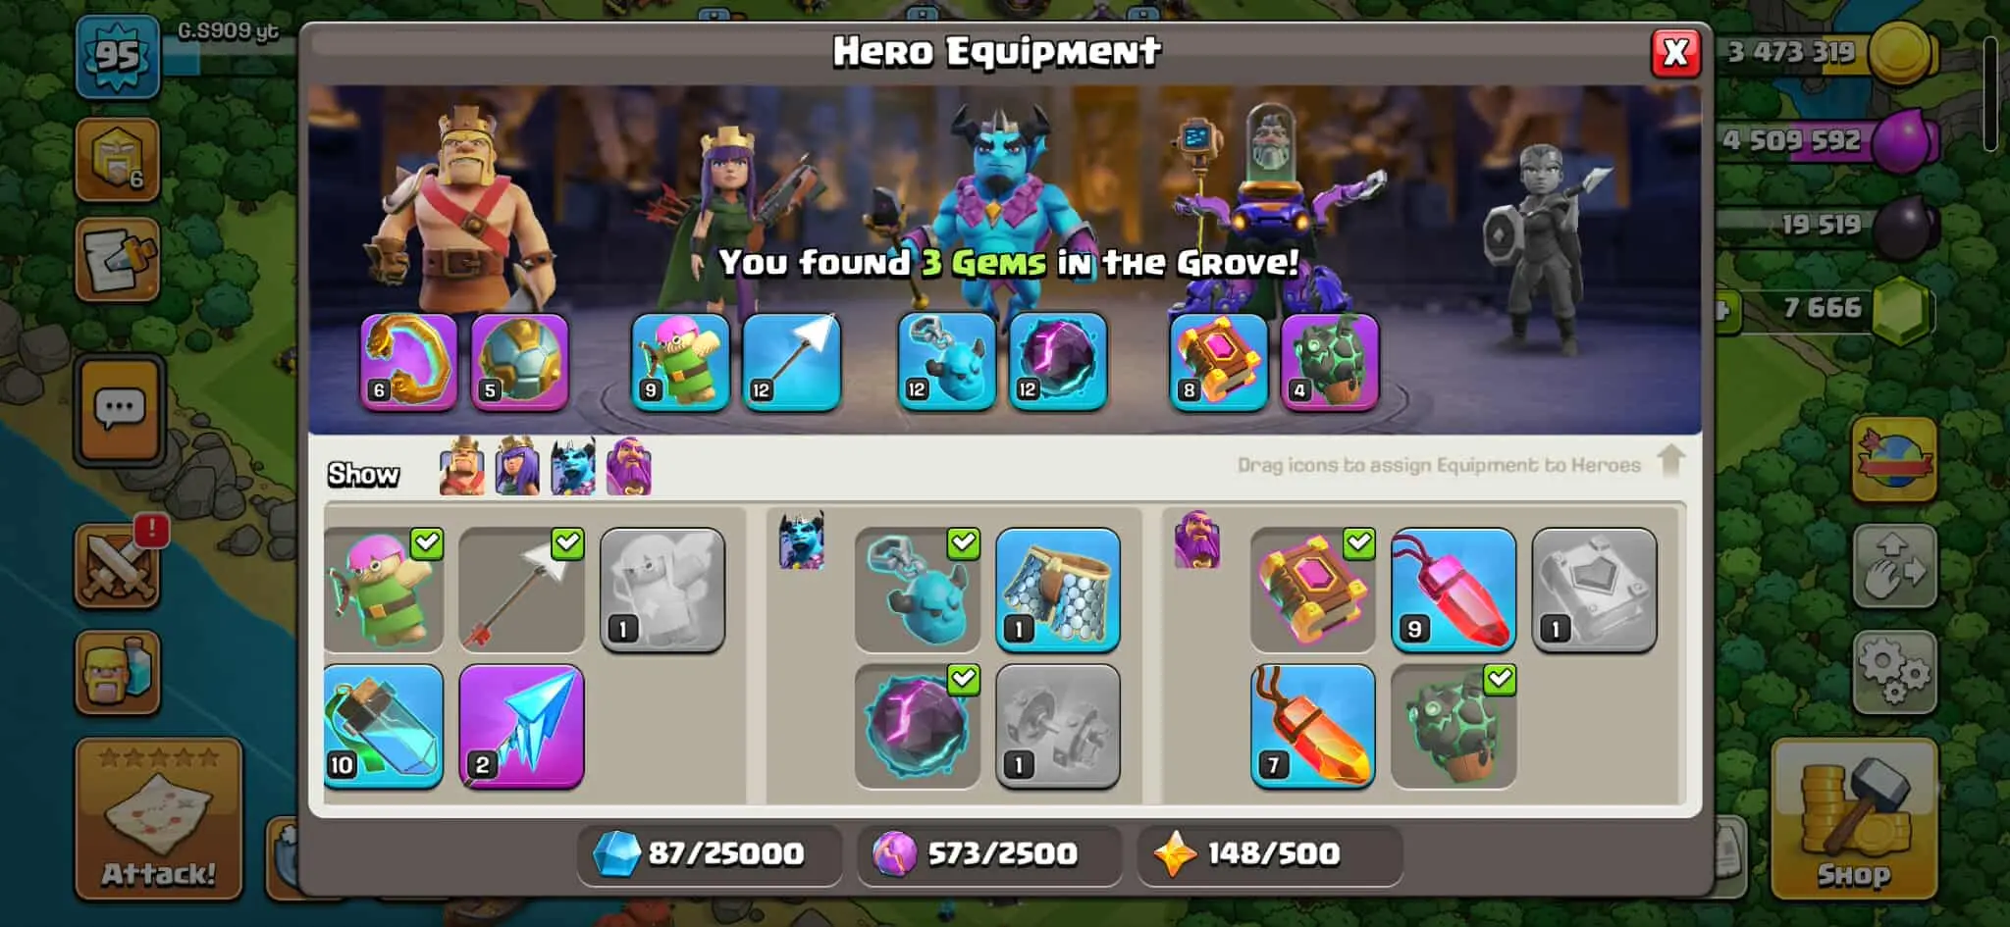This screenshot has height=927, width=2010.
Task: Open the Invisibility Vial equipment level 10
Action: tap(383, 727)
